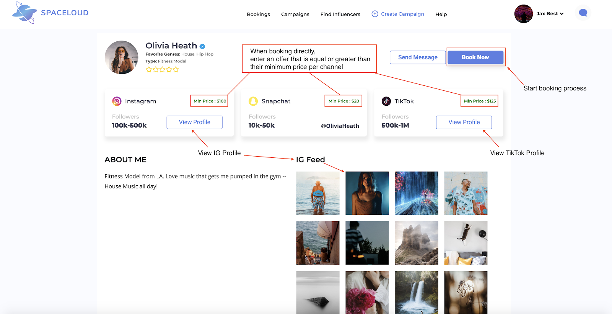Open Jax Best's avatar picture

tap(524, 14)
